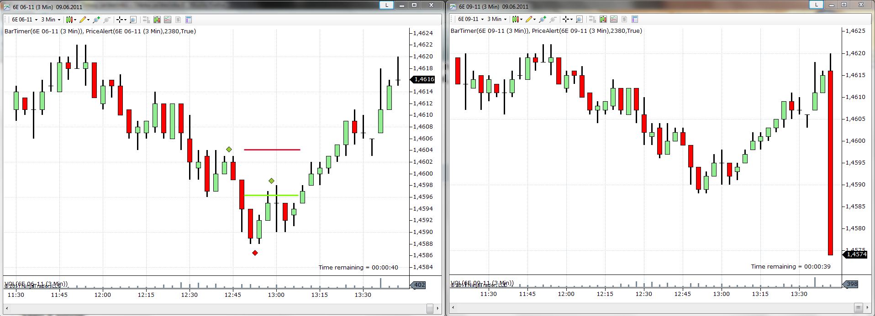Viewport: 875px width, 316px height.
Task: Click the 1,4574 current price marker
Action: 856,254
